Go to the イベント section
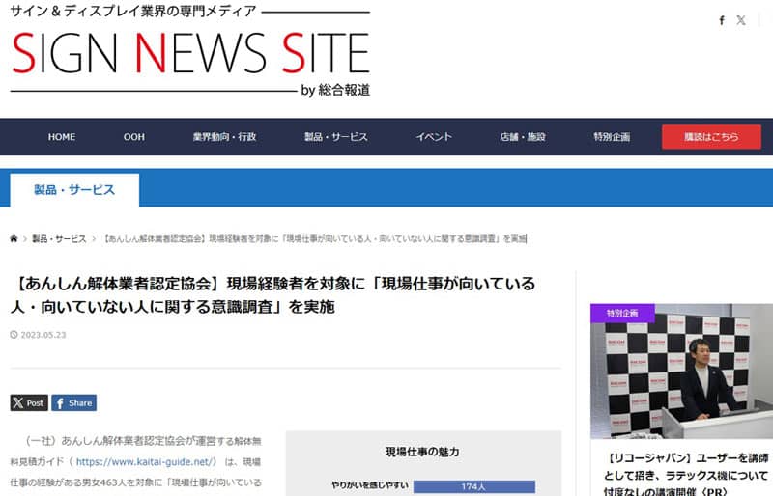 point(434,137)
